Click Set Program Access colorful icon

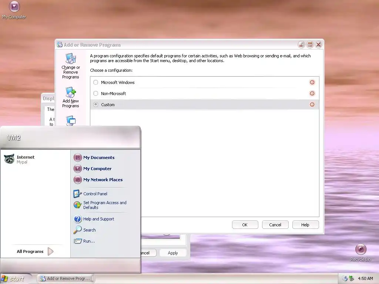77,205
